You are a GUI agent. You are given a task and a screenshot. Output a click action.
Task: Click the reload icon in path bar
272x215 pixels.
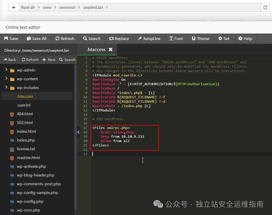pyautogui.click(x=265, y=8)
